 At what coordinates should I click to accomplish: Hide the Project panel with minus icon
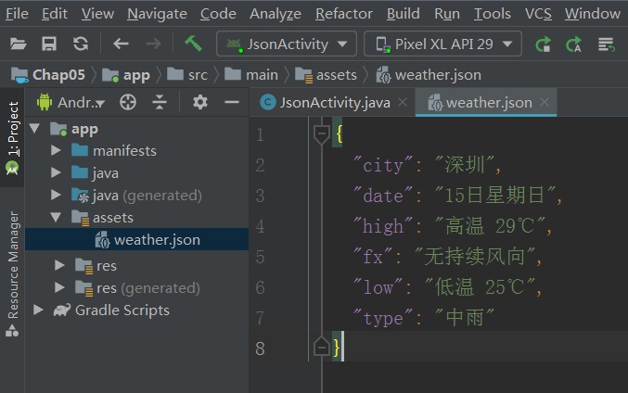231,102
